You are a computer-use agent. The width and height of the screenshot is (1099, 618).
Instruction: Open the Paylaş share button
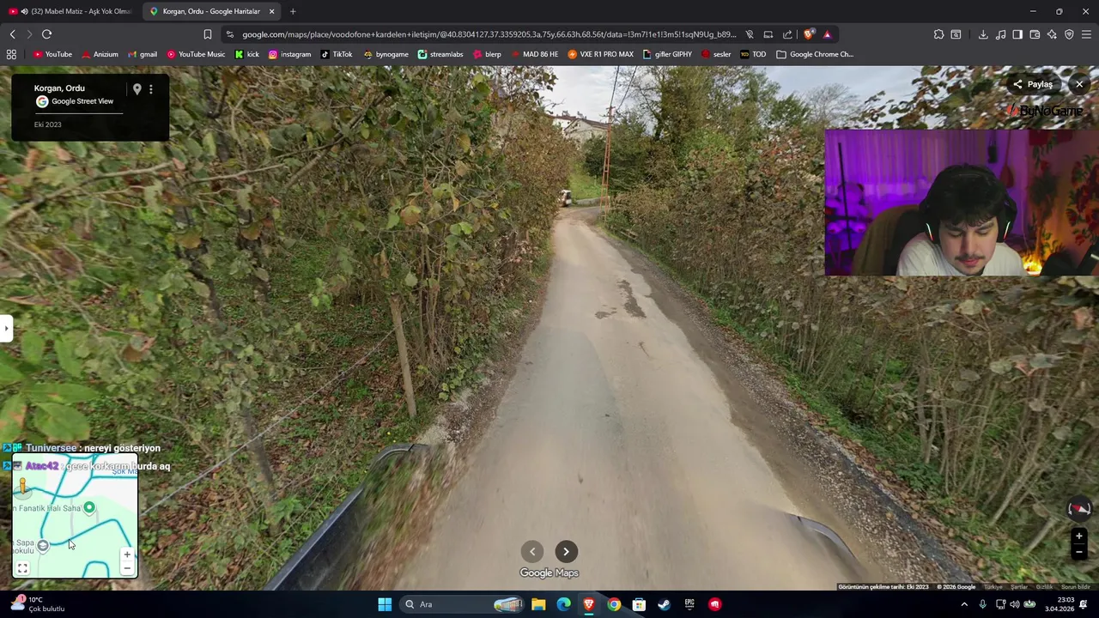1033,84
